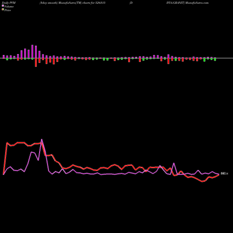Click the Price legend color swatch
233x233 pixels.
click(x=3, y=10)
